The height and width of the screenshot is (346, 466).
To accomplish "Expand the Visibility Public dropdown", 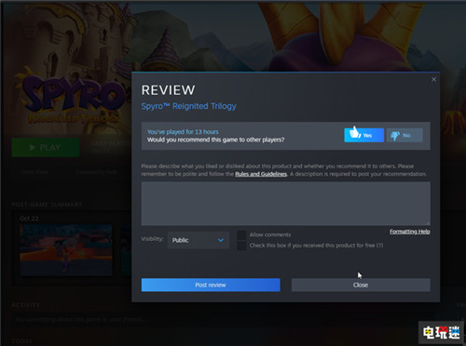I will click(x=199, y=240).
